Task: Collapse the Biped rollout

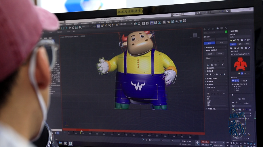Action: point(208,58)
